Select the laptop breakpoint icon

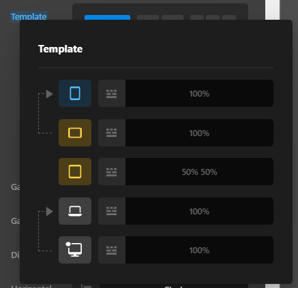(x=75, y=211)
